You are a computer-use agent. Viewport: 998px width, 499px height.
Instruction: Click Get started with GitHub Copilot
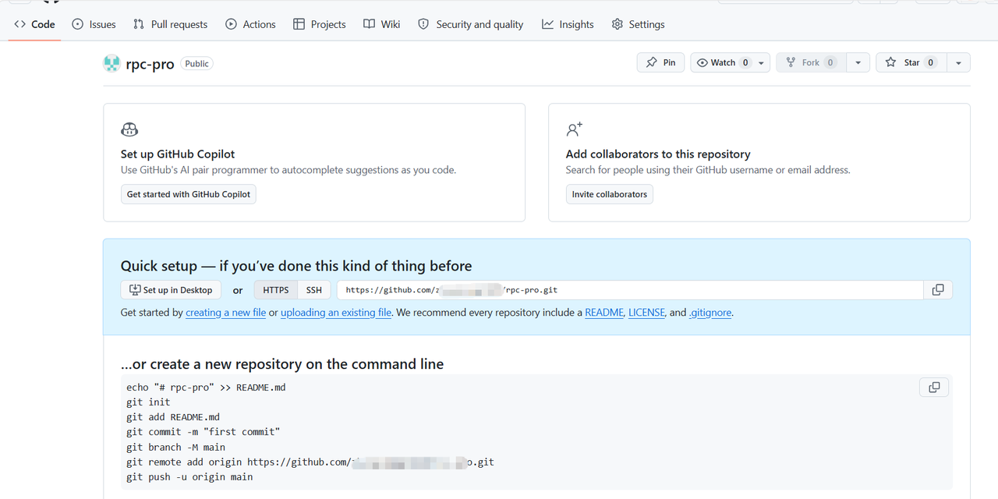(x=188, y=194)
